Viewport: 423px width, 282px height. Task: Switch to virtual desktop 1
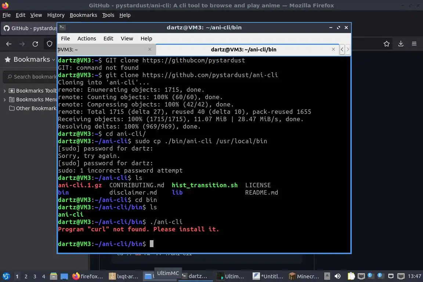pyautogui.click(x=17, y=276)
